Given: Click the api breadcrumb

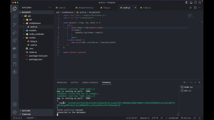Looking at the screenshot, I should (58, 12).
